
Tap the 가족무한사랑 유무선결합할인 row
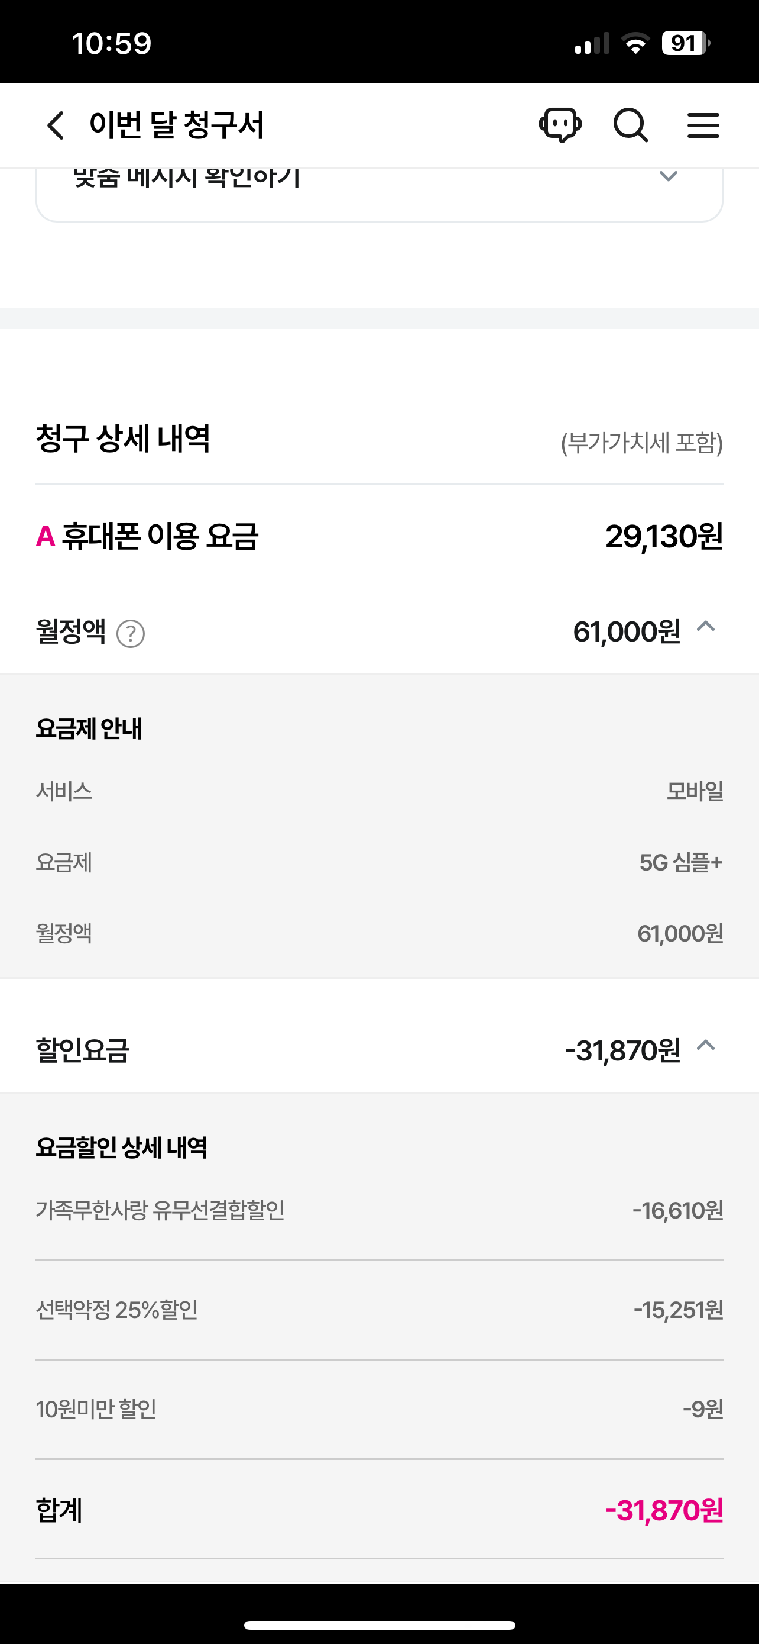[x=379, y=1210]
